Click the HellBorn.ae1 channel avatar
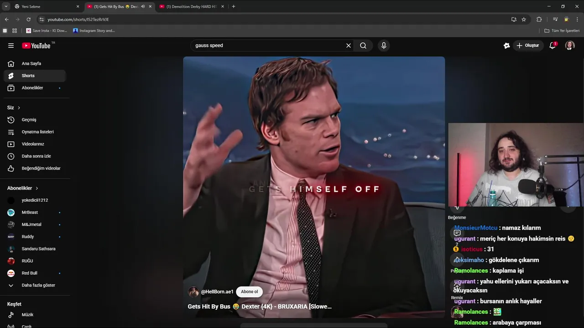This screenshot has width=584, height=328. (193, 292)
